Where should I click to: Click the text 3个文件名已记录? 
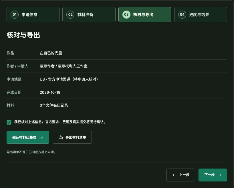[x=54, y=105]
